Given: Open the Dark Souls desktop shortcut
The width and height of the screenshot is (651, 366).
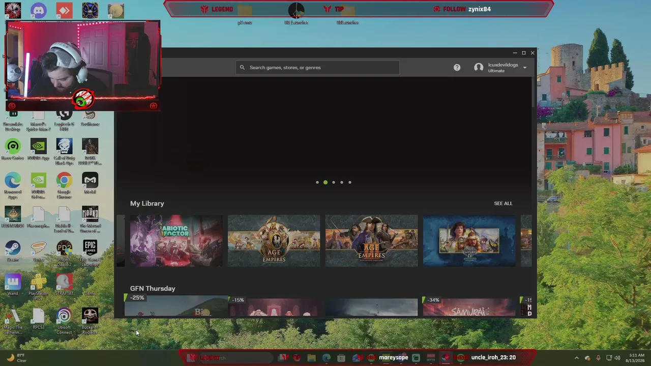Looking at the screenshot, I should [x=90, y=151].
